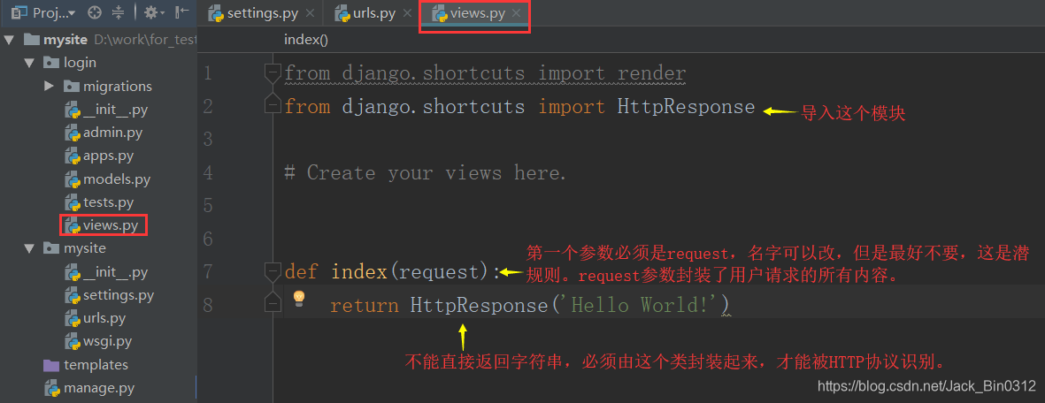Hide the Project tool window
The image size is (1045, 403).
click(181, 12)
